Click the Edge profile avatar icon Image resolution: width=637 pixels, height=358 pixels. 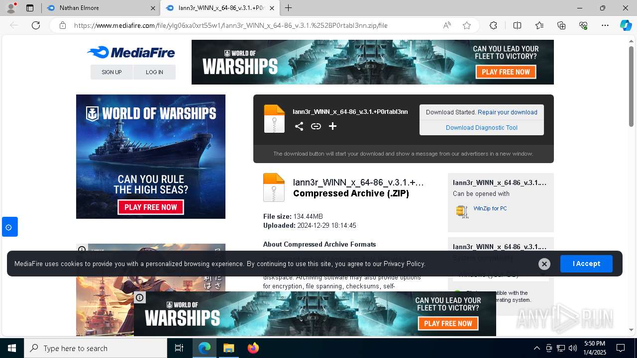[11, 8]
